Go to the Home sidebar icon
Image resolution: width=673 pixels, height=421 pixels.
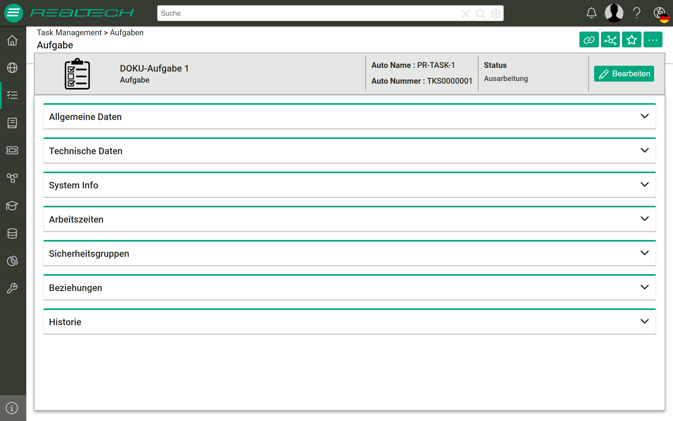click(x=12, y=40)
